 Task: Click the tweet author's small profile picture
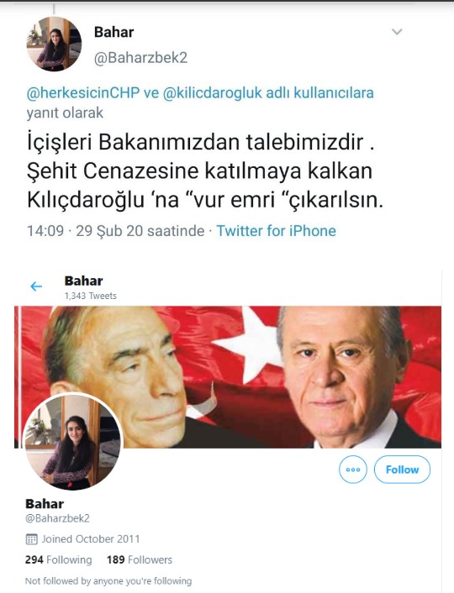pyautogui.click(x=54, y=44)
